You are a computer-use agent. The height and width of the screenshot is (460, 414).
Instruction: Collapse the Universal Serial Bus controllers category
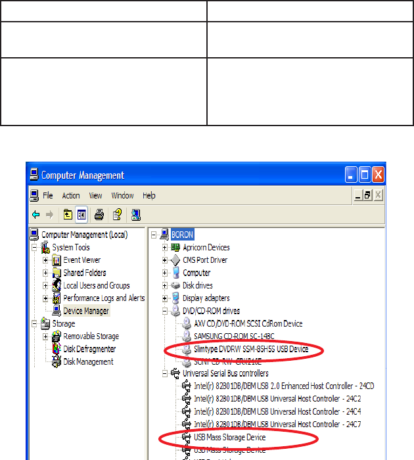pos(164,373)
